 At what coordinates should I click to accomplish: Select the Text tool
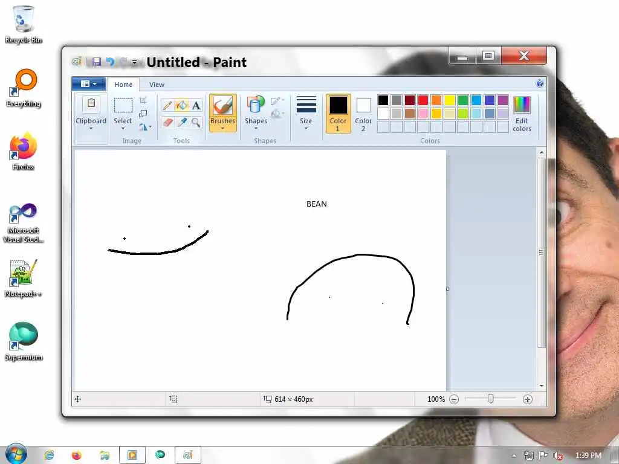click(x=196, y=105)
